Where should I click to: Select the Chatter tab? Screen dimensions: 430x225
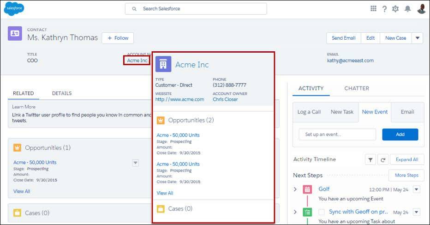pyautogui.click(x=357, y=88)
